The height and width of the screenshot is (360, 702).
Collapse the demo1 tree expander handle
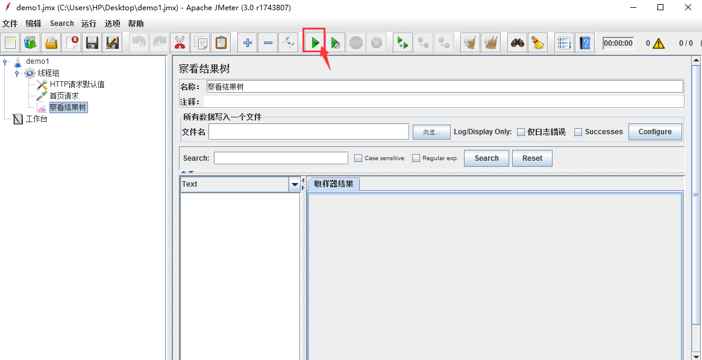[5, 62]
